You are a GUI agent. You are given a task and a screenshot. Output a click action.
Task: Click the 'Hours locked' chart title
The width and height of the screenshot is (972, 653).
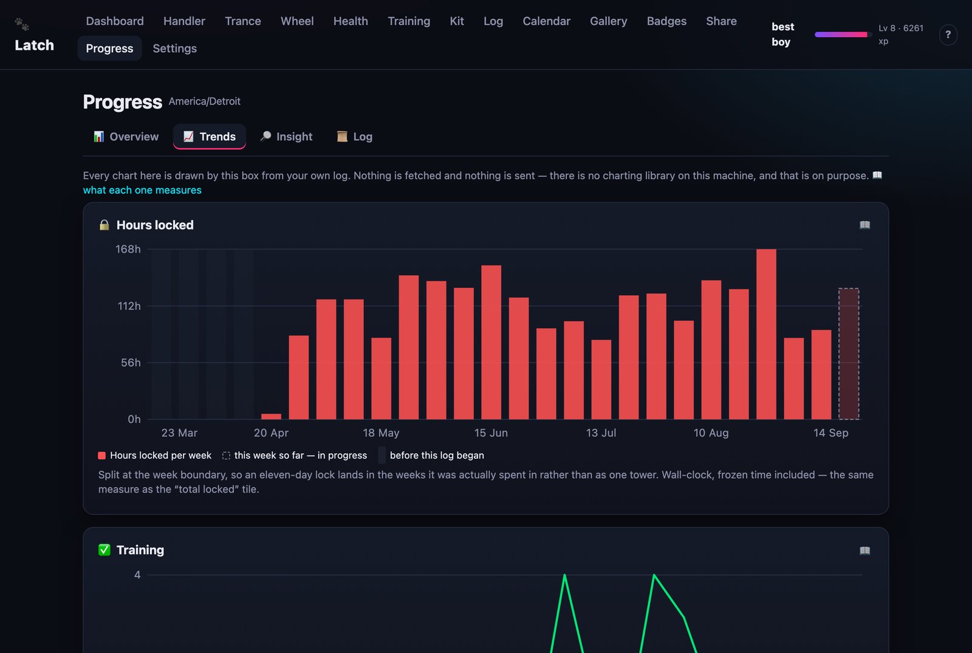[155, 225]
